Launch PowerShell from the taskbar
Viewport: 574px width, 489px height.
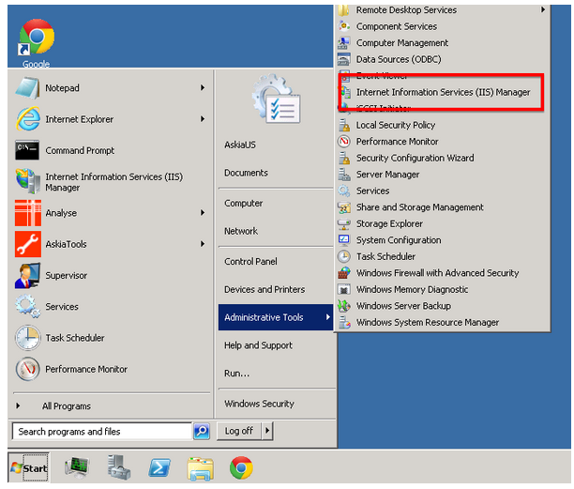point(159,467)
